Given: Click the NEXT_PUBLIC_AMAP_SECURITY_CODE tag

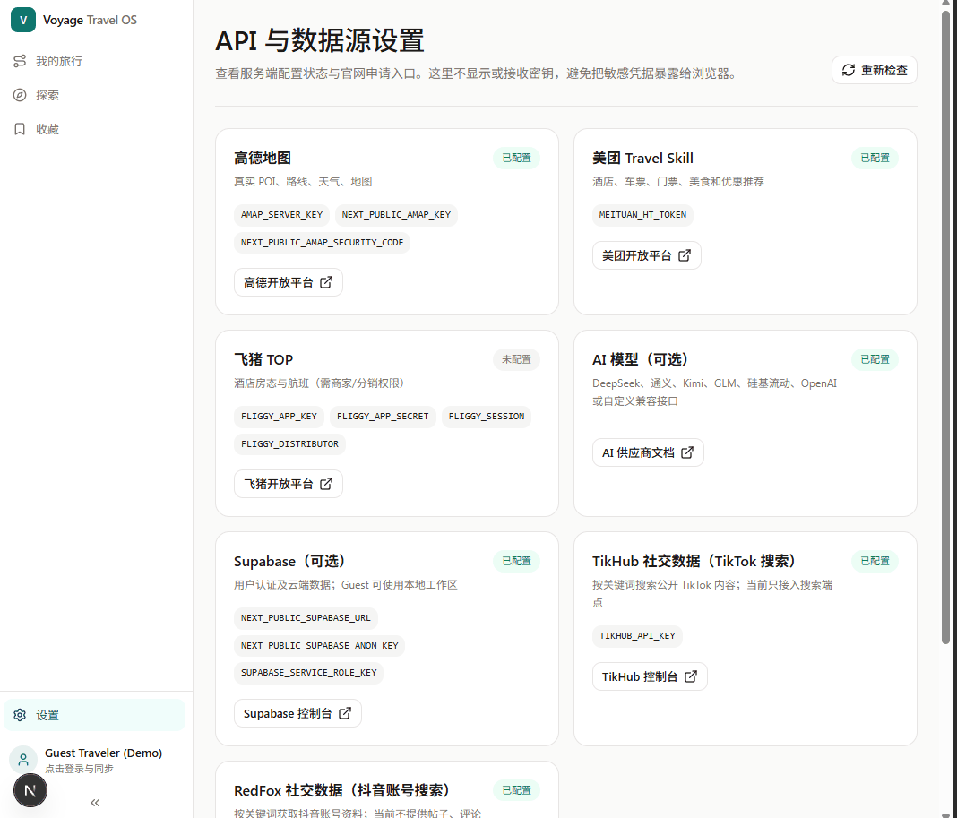Looking at the screenshot, I should coord(322,242).
